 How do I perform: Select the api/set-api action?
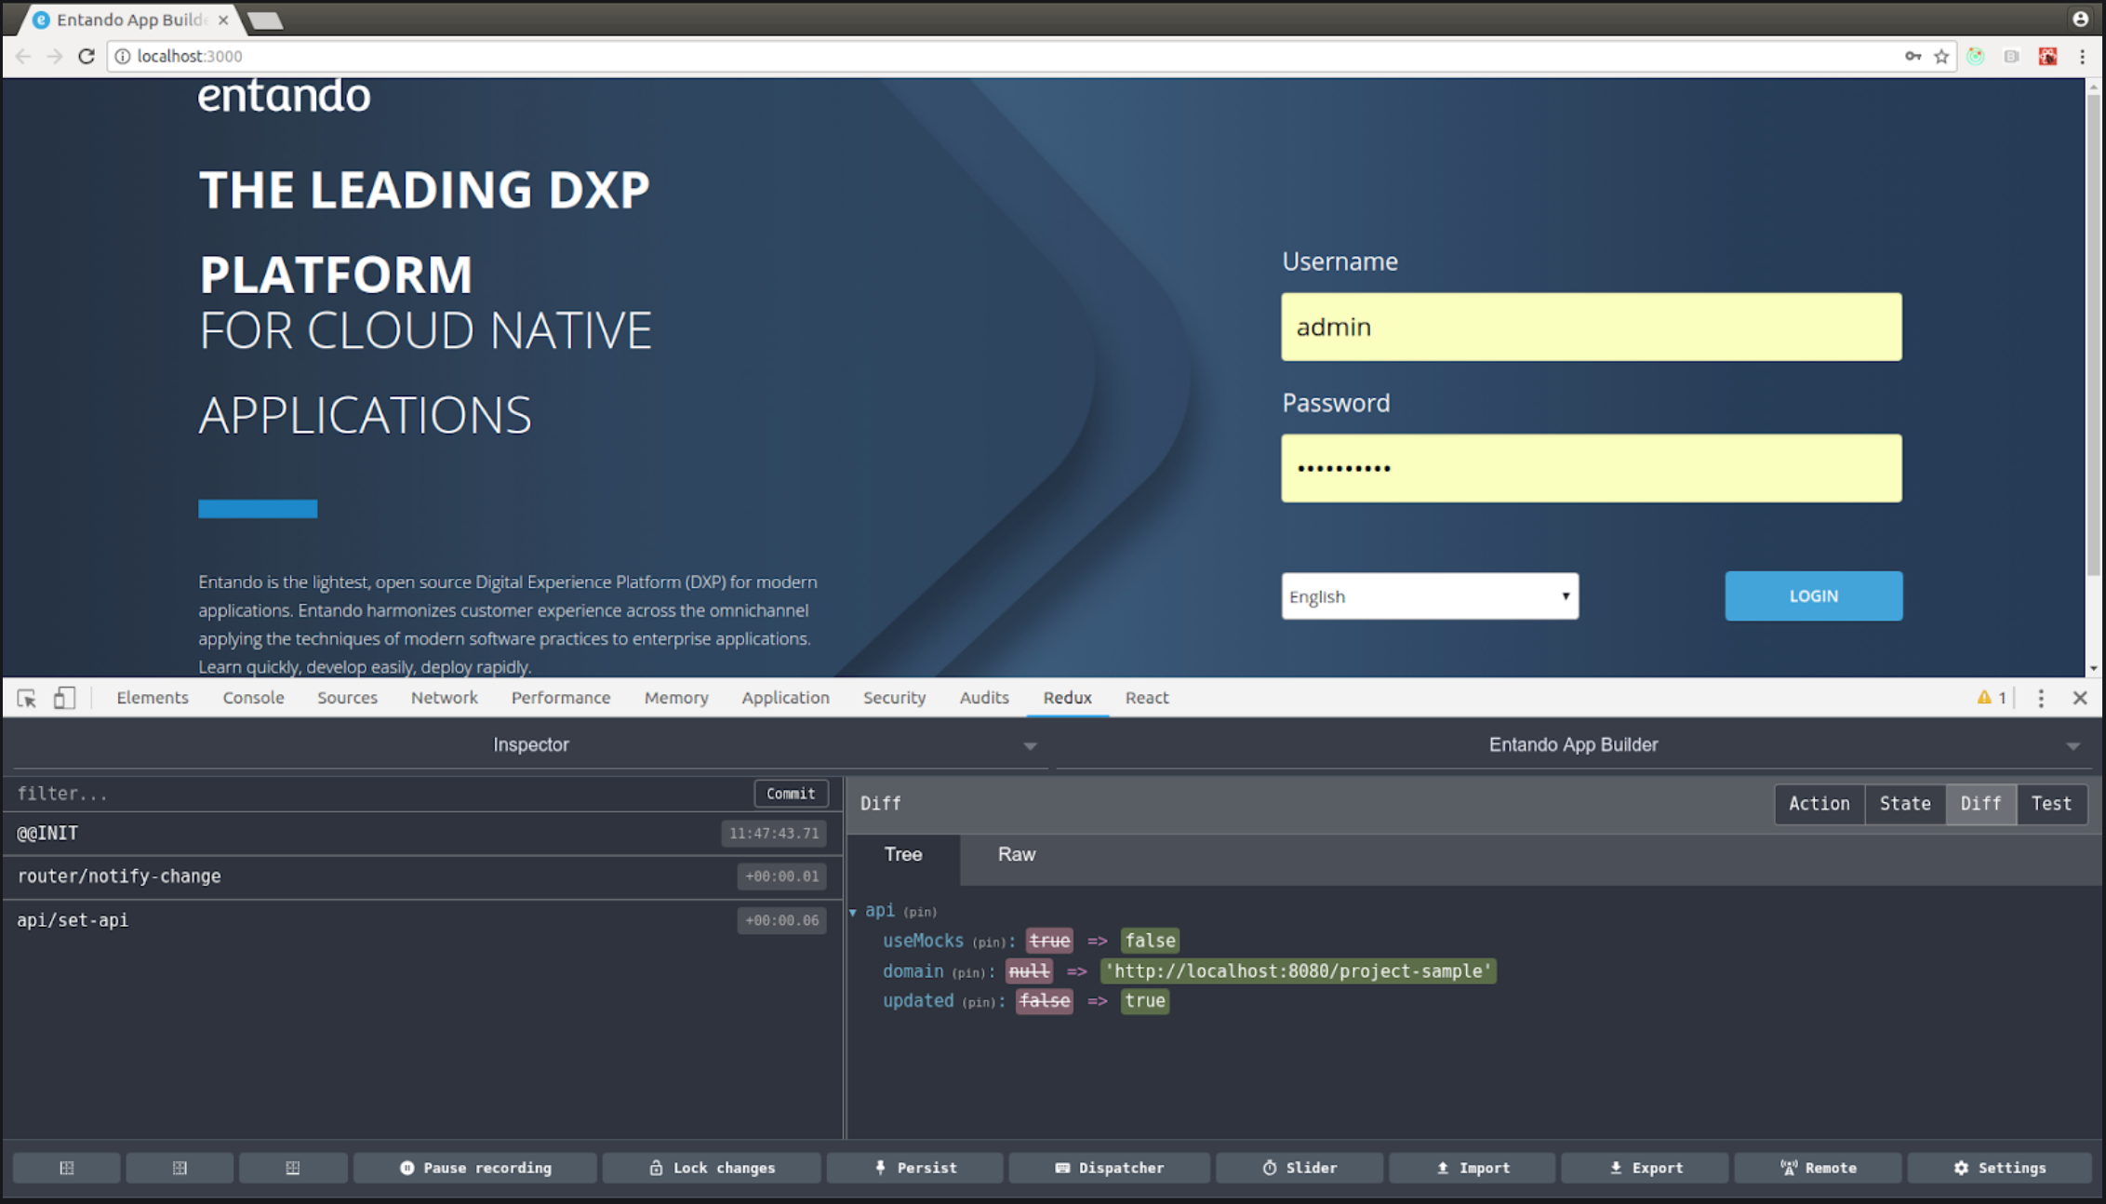tap(421, 920)
